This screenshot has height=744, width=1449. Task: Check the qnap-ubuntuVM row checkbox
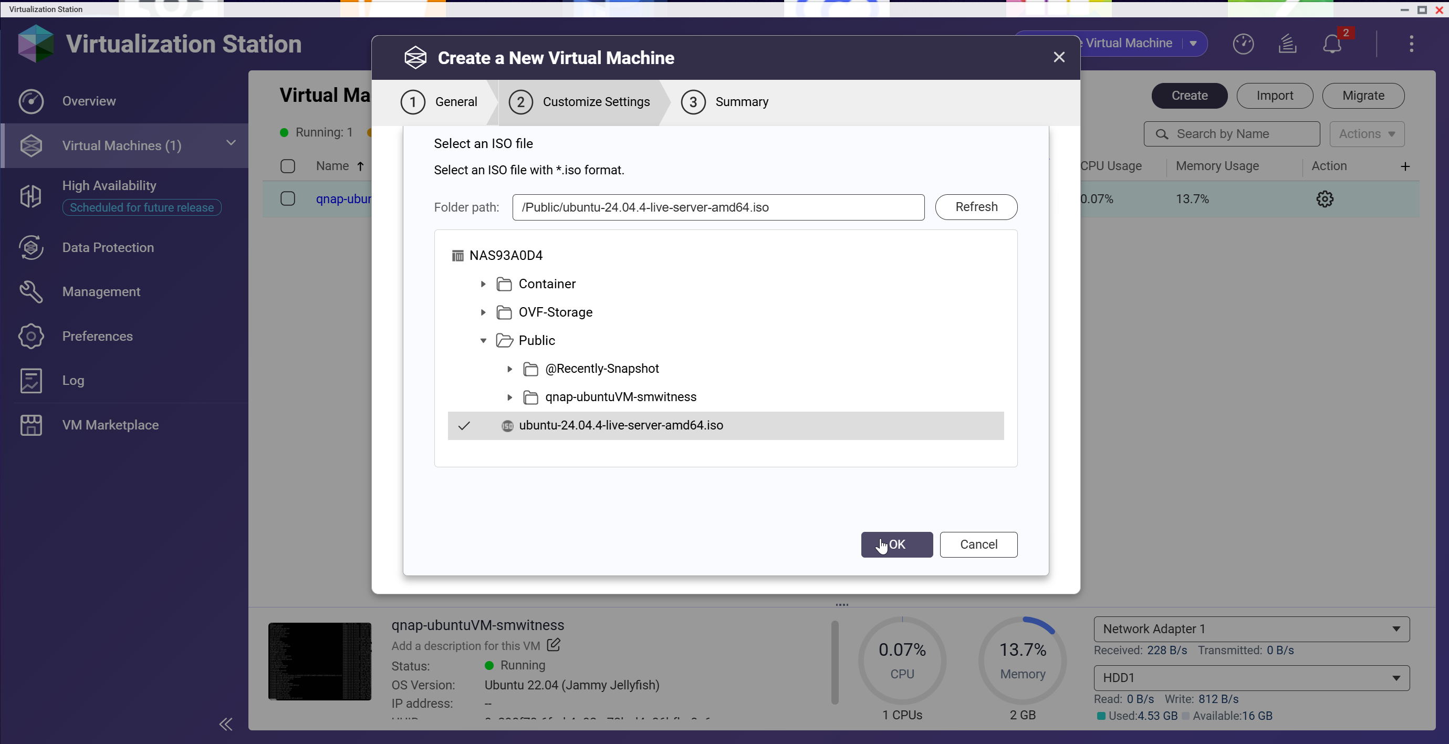pos(287,199)
